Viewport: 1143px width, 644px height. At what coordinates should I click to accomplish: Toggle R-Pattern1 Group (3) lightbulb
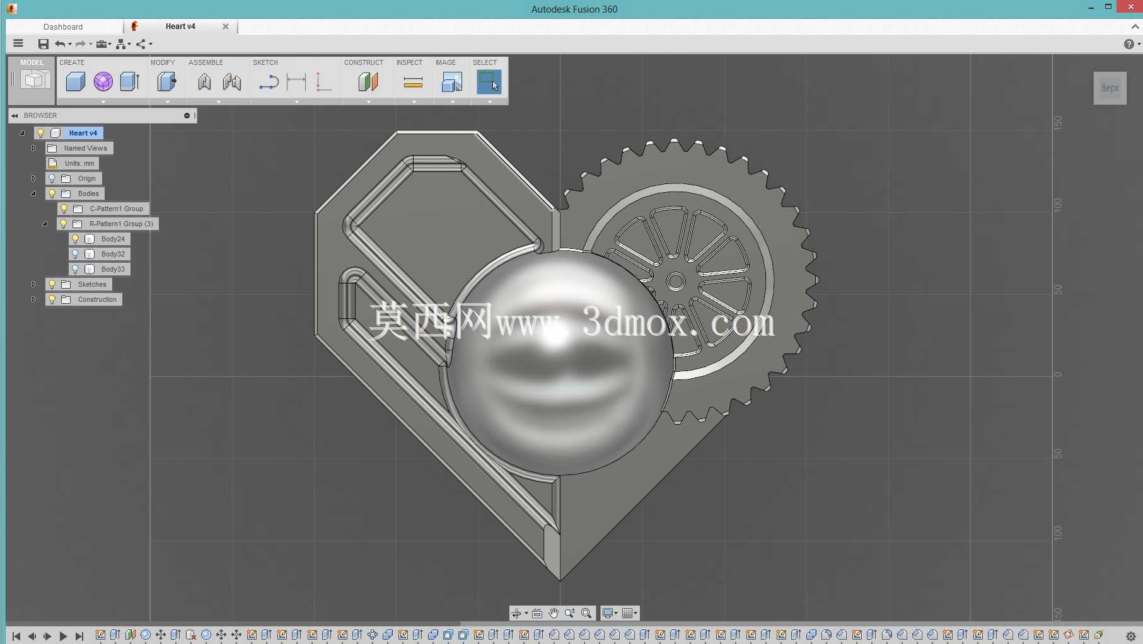point(64,224)
